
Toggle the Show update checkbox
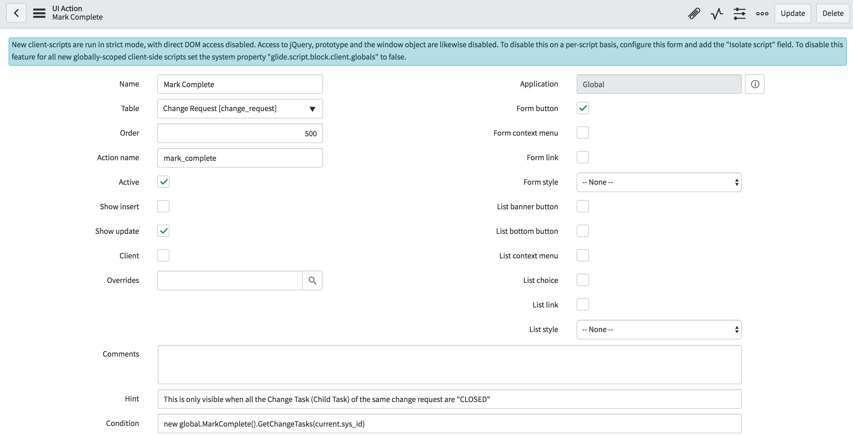point(163,231)
